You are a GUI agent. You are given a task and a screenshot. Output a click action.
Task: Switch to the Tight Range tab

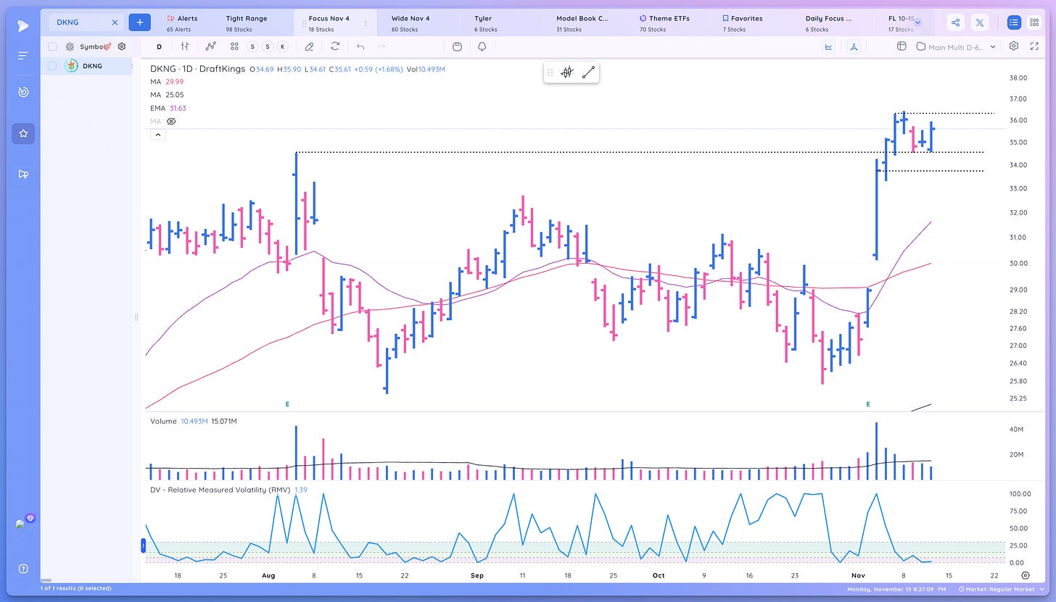(246, 23)
